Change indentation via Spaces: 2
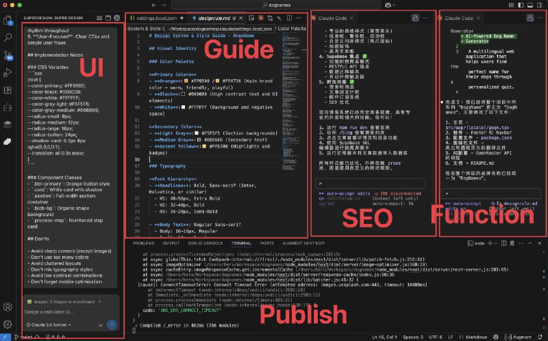 click(x=413, y=337)
